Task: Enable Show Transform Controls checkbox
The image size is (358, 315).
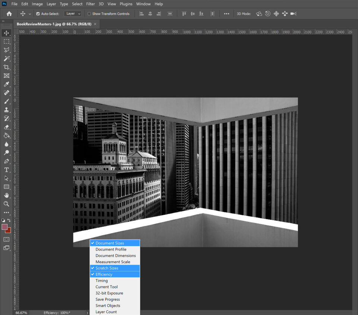Action: [x=89, y=14]
